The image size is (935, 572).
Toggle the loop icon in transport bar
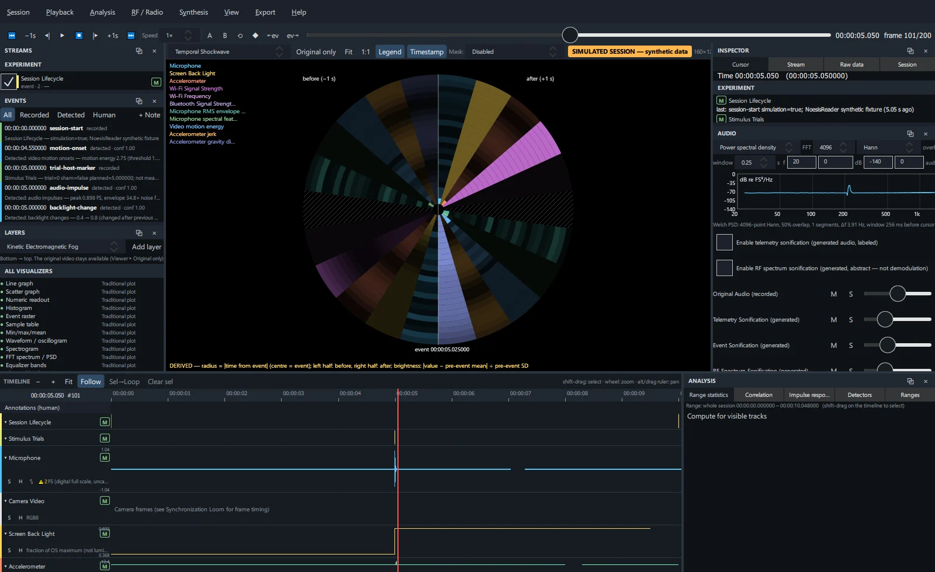(x=240, y=36)
